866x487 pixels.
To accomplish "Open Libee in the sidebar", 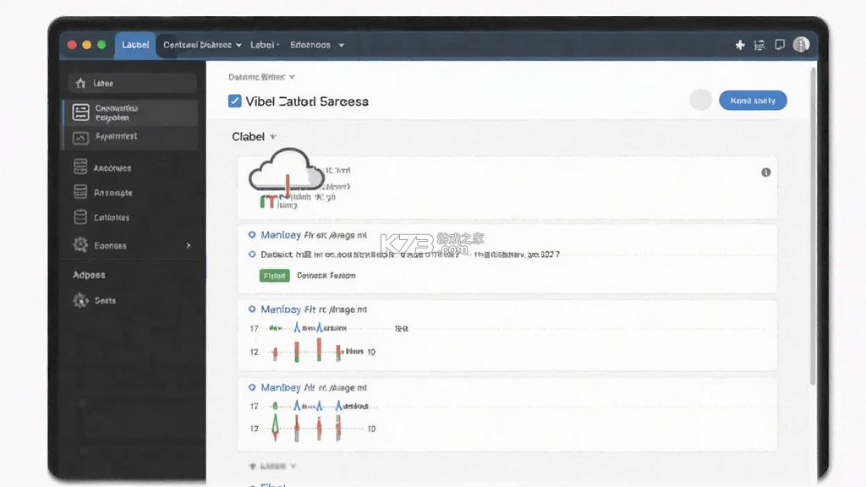I will (133, 84).
